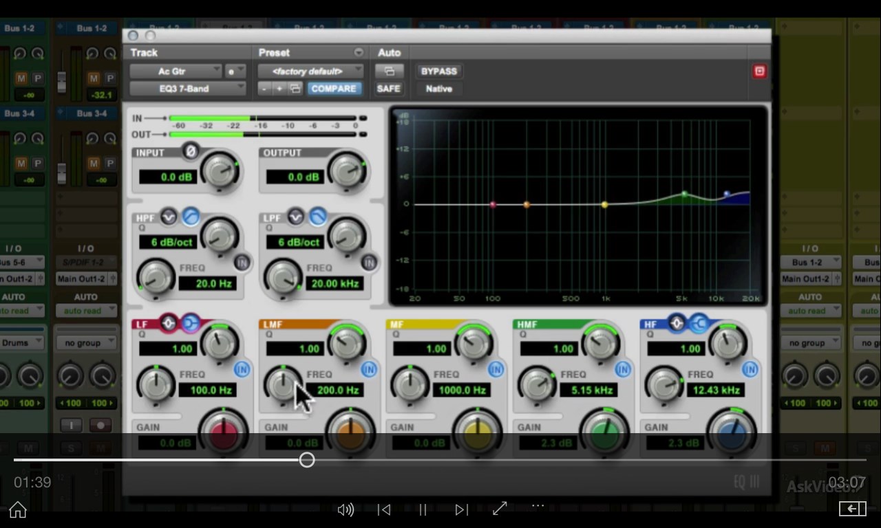
Task: Choose the HF peak filter type icon
Action: [677, 322]
